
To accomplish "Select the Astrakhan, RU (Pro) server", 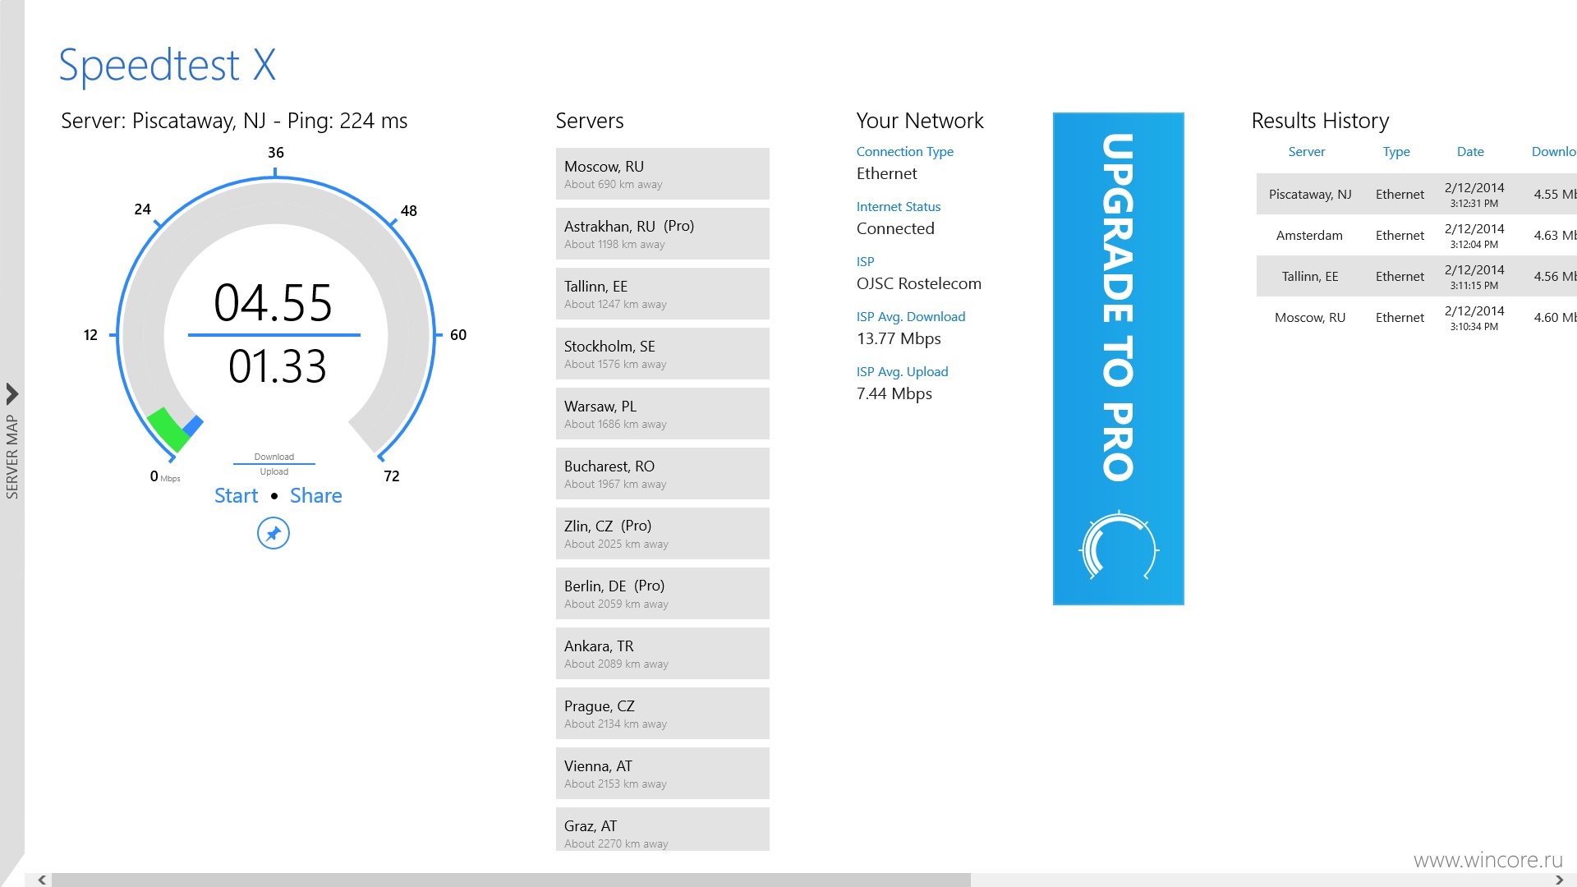I will pyautogui.click(x=663, y=234).
